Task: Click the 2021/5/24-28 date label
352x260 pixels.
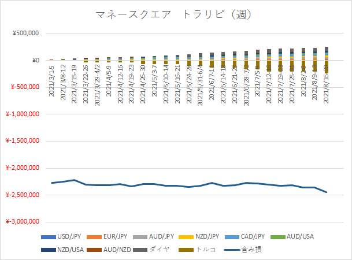Action: tap(189, 84)
